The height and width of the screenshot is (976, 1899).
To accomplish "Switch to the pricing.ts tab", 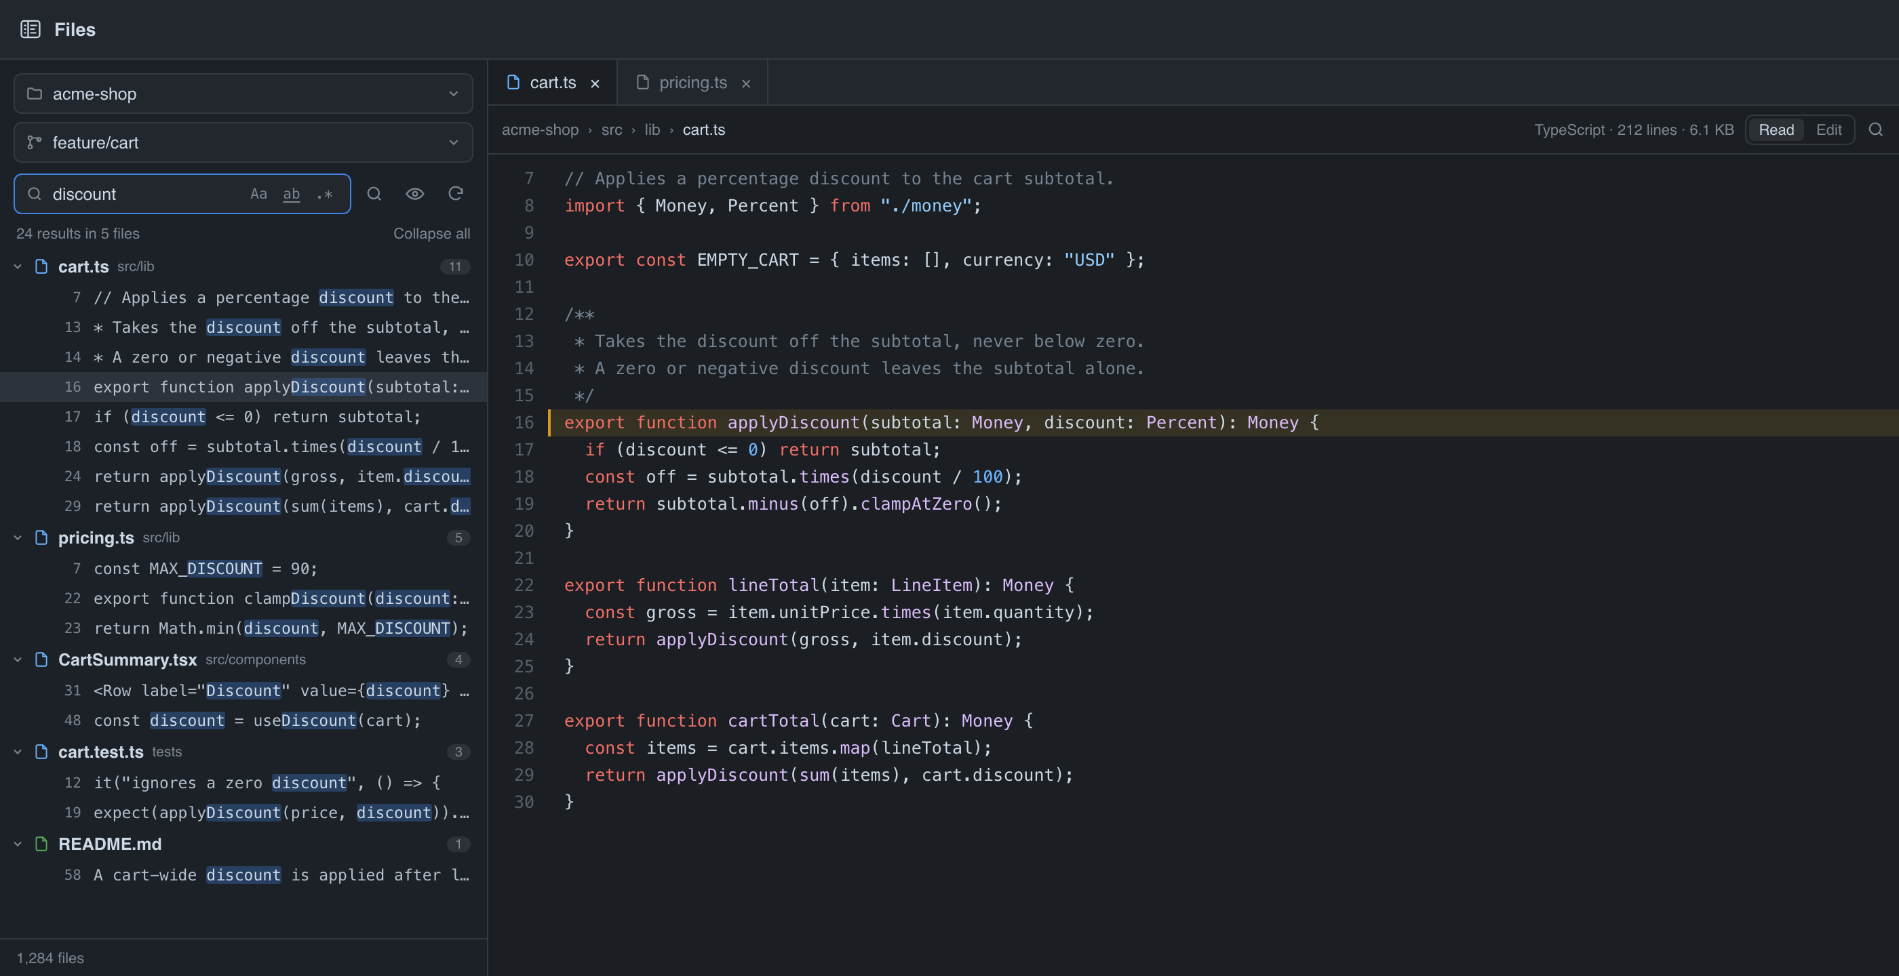I will [x=692, y=83].
